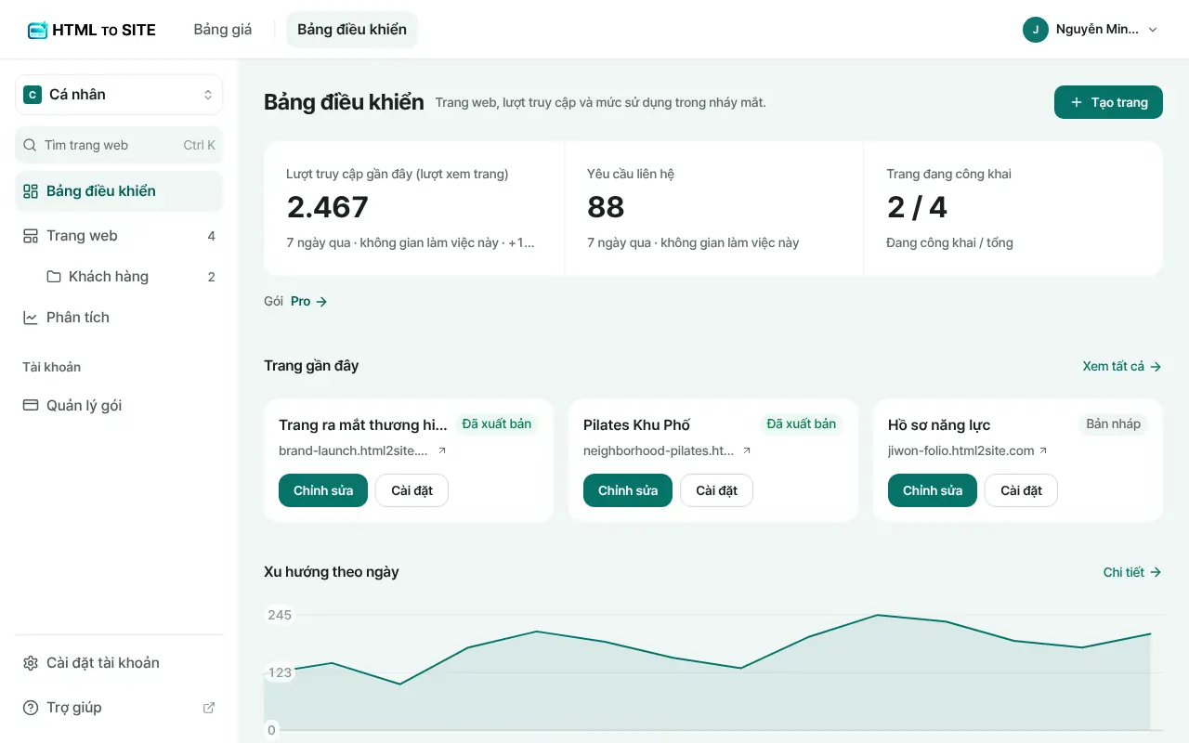This screenshot has height=743, width=1189.
Task: Open Cài đặt for brand-launch page
Action: click(412, 490)
